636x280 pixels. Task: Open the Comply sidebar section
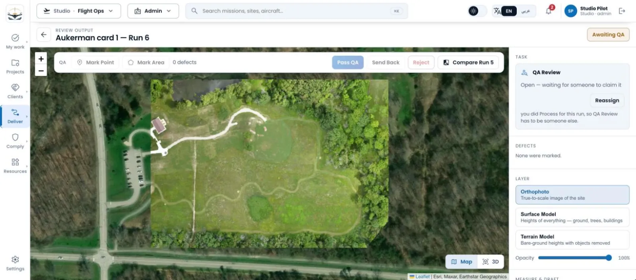point(15,141)
